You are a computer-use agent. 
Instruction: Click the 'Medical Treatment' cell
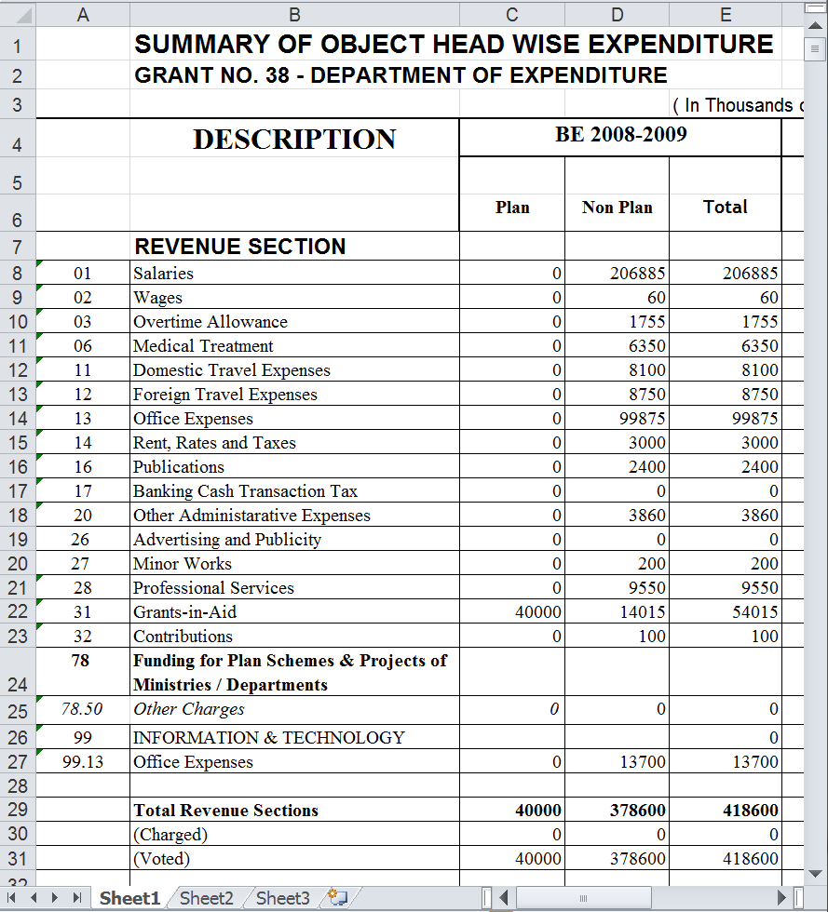tap(294, 345)
